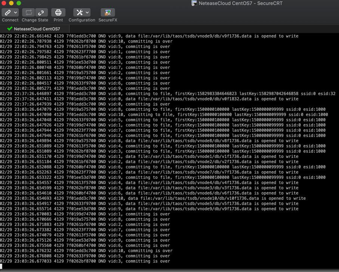Open Configuration tools icon
Viewport: 339px width, 272px height.
tap(79, 13)
